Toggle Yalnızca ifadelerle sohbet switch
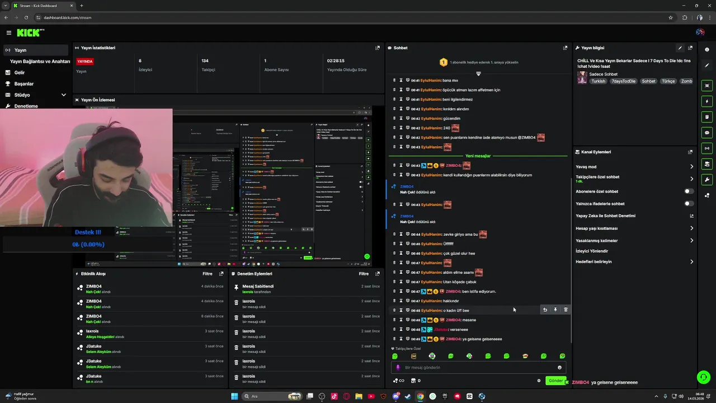The width and height of the screenshot is (716, 403). (x=689, y=204)
